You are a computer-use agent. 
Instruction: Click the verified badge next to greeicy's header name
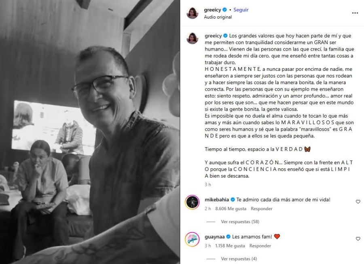224,10
